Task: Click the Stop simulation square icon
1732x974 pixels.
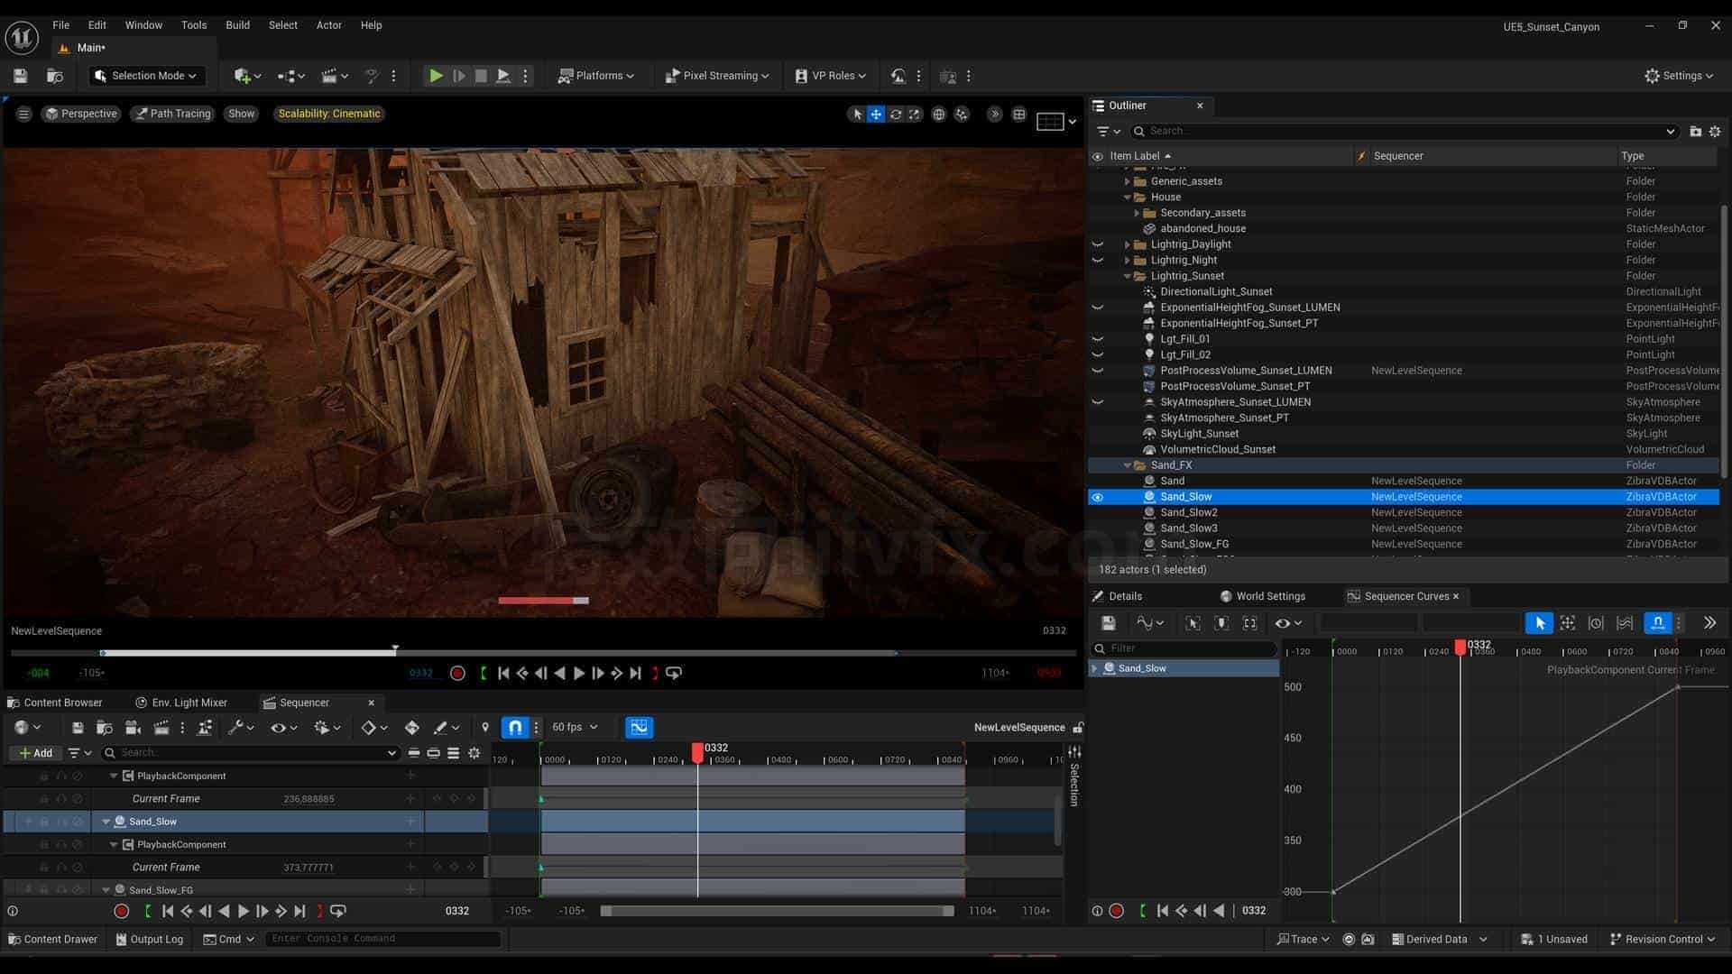Action: pyautogui.click(x=481, y=76)
